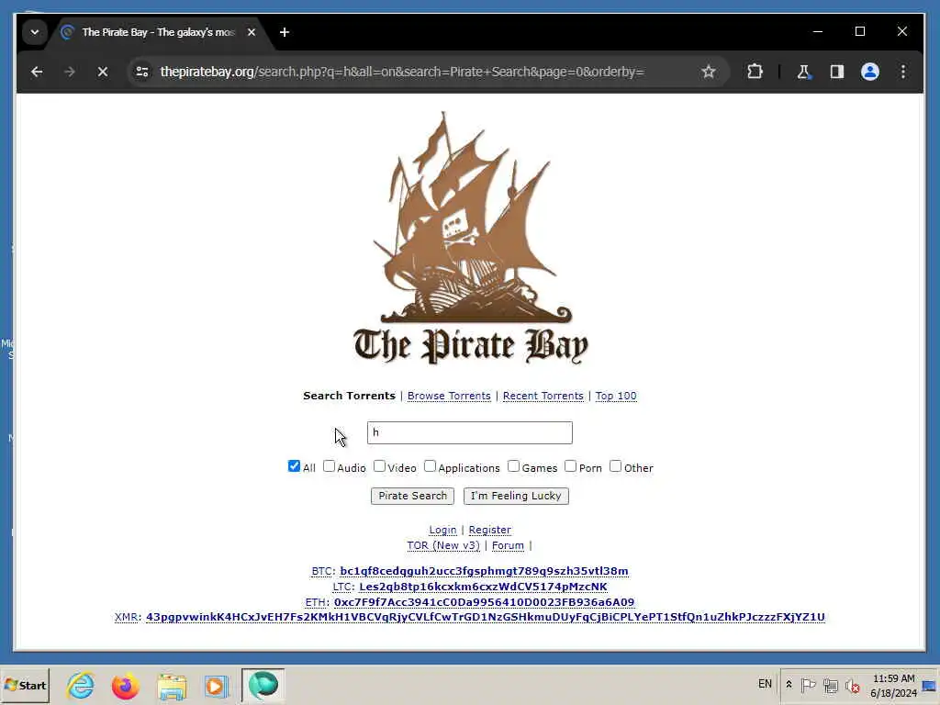Click the ETH wallet address link
940x705 pixels.
484,602
